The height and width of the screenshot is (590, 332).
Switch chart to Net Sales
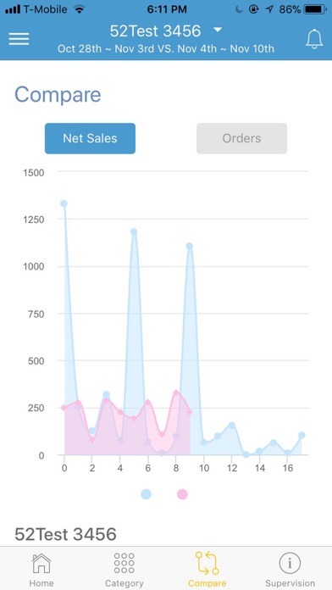pyautogui.click(x=90, y=138)
